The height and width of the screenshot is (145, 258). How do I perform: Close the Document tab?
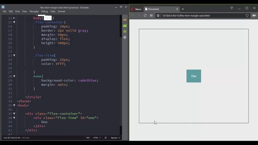pyautogui.click(x=177, y=9)
